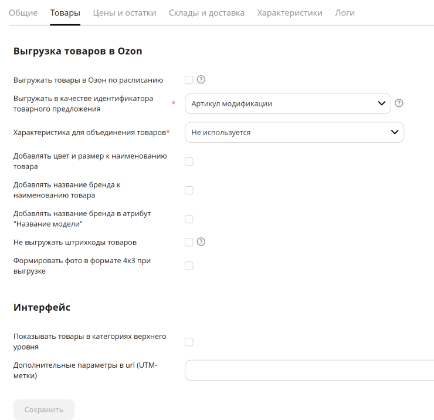Open the Характеристики tab

[x=290, y=13]
